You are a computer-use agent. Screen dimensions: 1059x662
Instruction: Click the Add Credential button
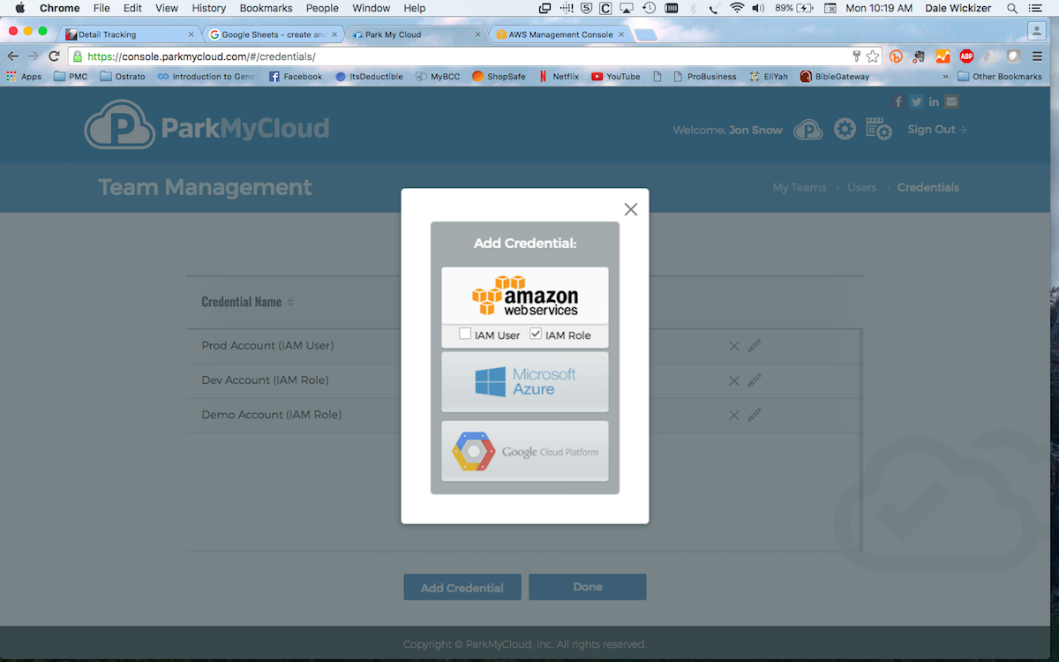tap(462, 587)
